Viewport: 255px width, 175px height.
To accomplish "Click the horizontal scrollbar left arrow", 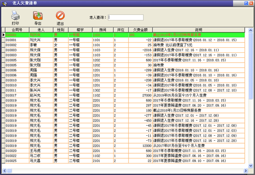I will pos(4,171).
